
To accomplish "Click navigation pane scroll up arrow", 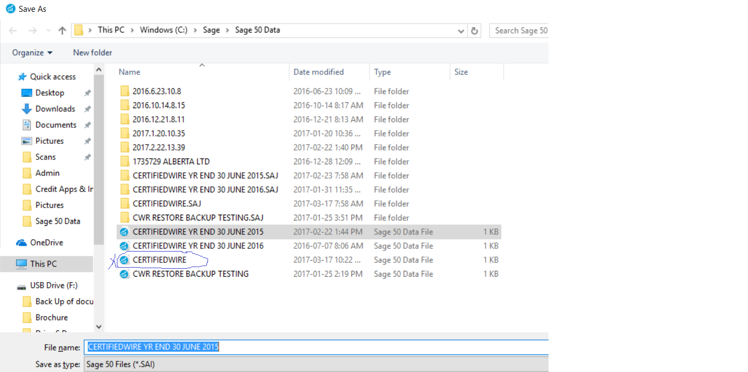I will pyautogui.click(x=99, y=70).
